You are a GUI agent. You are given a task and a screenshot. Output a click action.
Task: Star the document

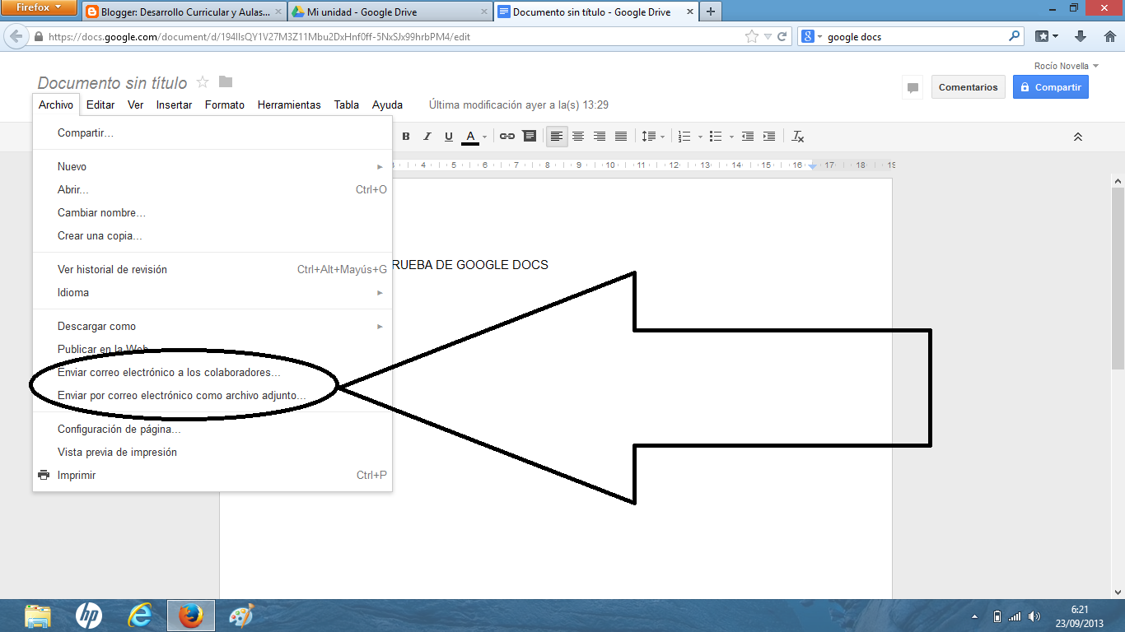(203, 81)
